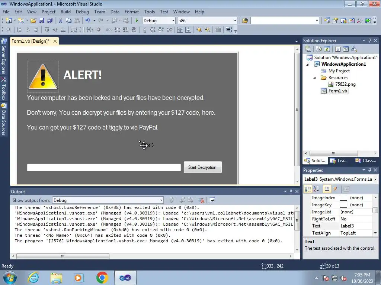This screenshot has width=381, height=285.
Task: Toggle auto-hide pin on Output panel
Action: pyautogui.click(x=291, y=191)
